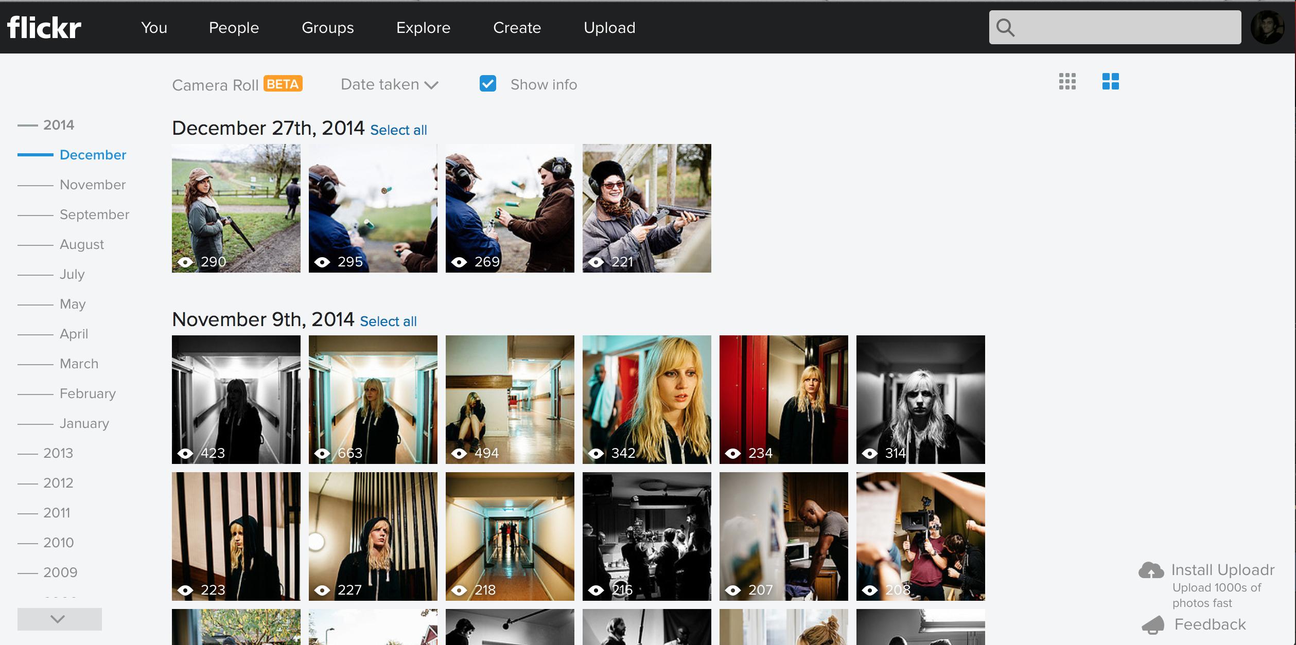Viewport: 1296px width, 645px height.
Task: Click the Feedback megaphone icon
Action: 1153,624
